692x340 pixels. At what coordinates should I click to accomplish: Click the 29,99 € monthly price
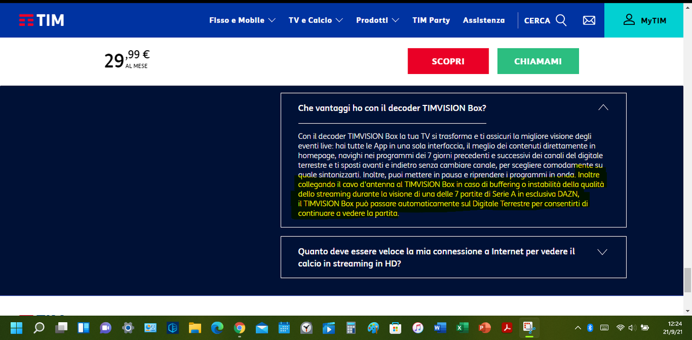[x=127, y=59]
